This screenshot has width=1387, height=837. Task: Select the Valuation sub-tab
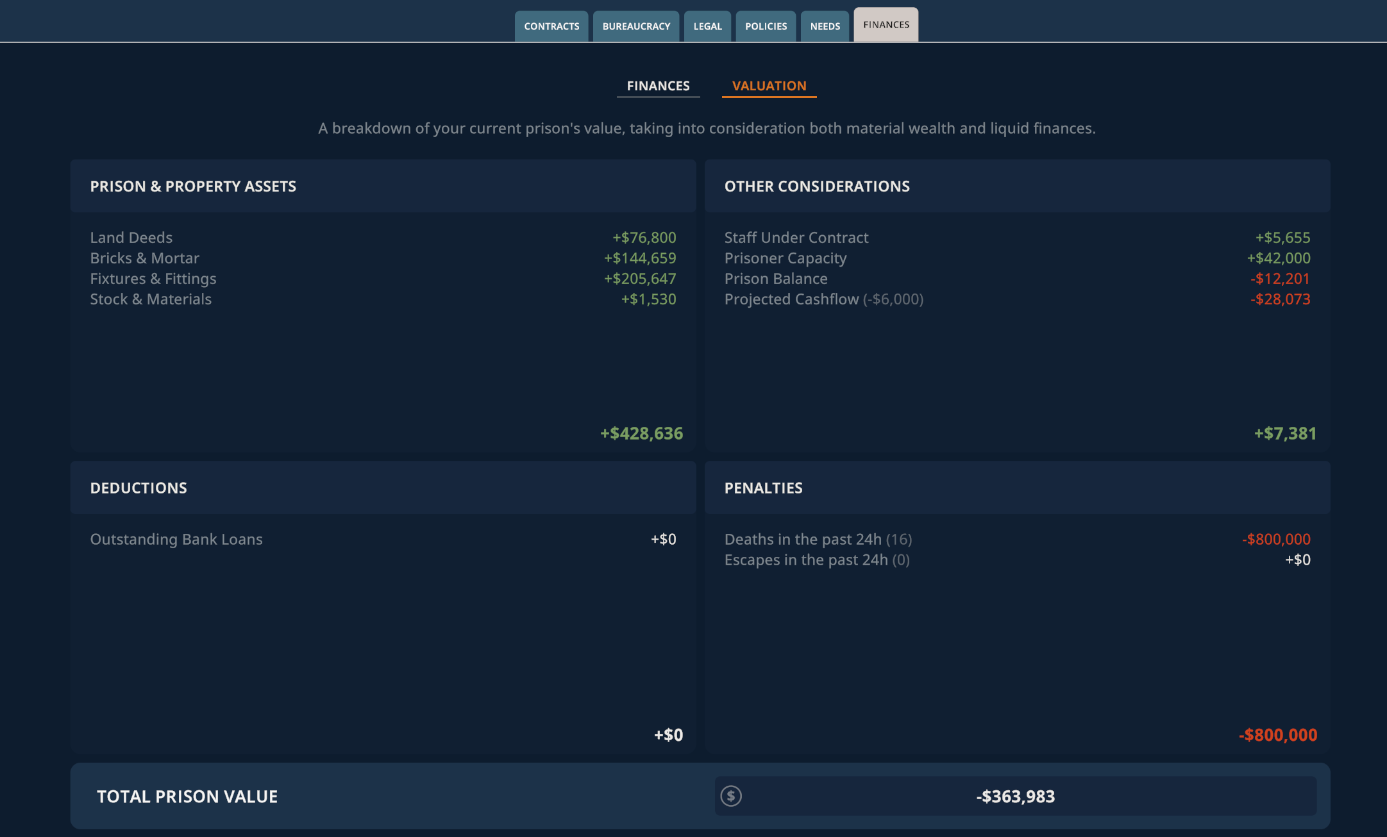(769, 86)
